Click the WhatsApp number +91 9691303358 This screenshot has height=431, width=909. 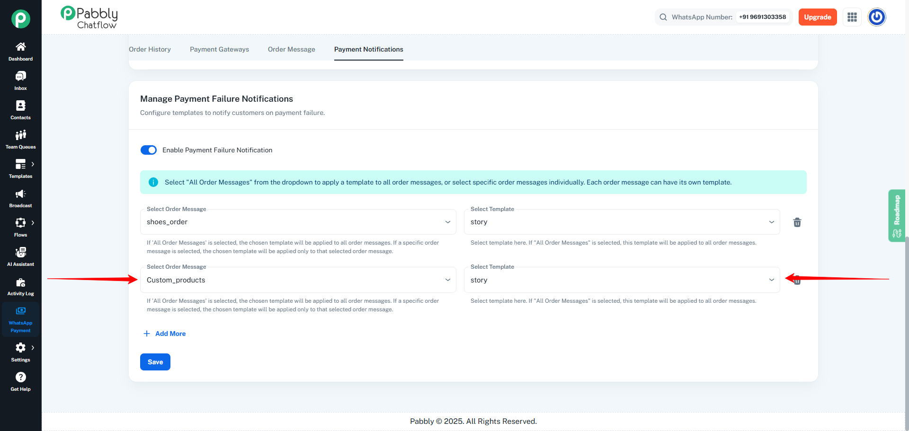763,17
